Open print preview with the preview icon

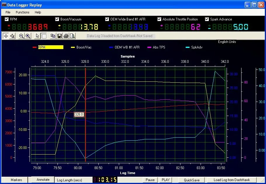[73, 36]
